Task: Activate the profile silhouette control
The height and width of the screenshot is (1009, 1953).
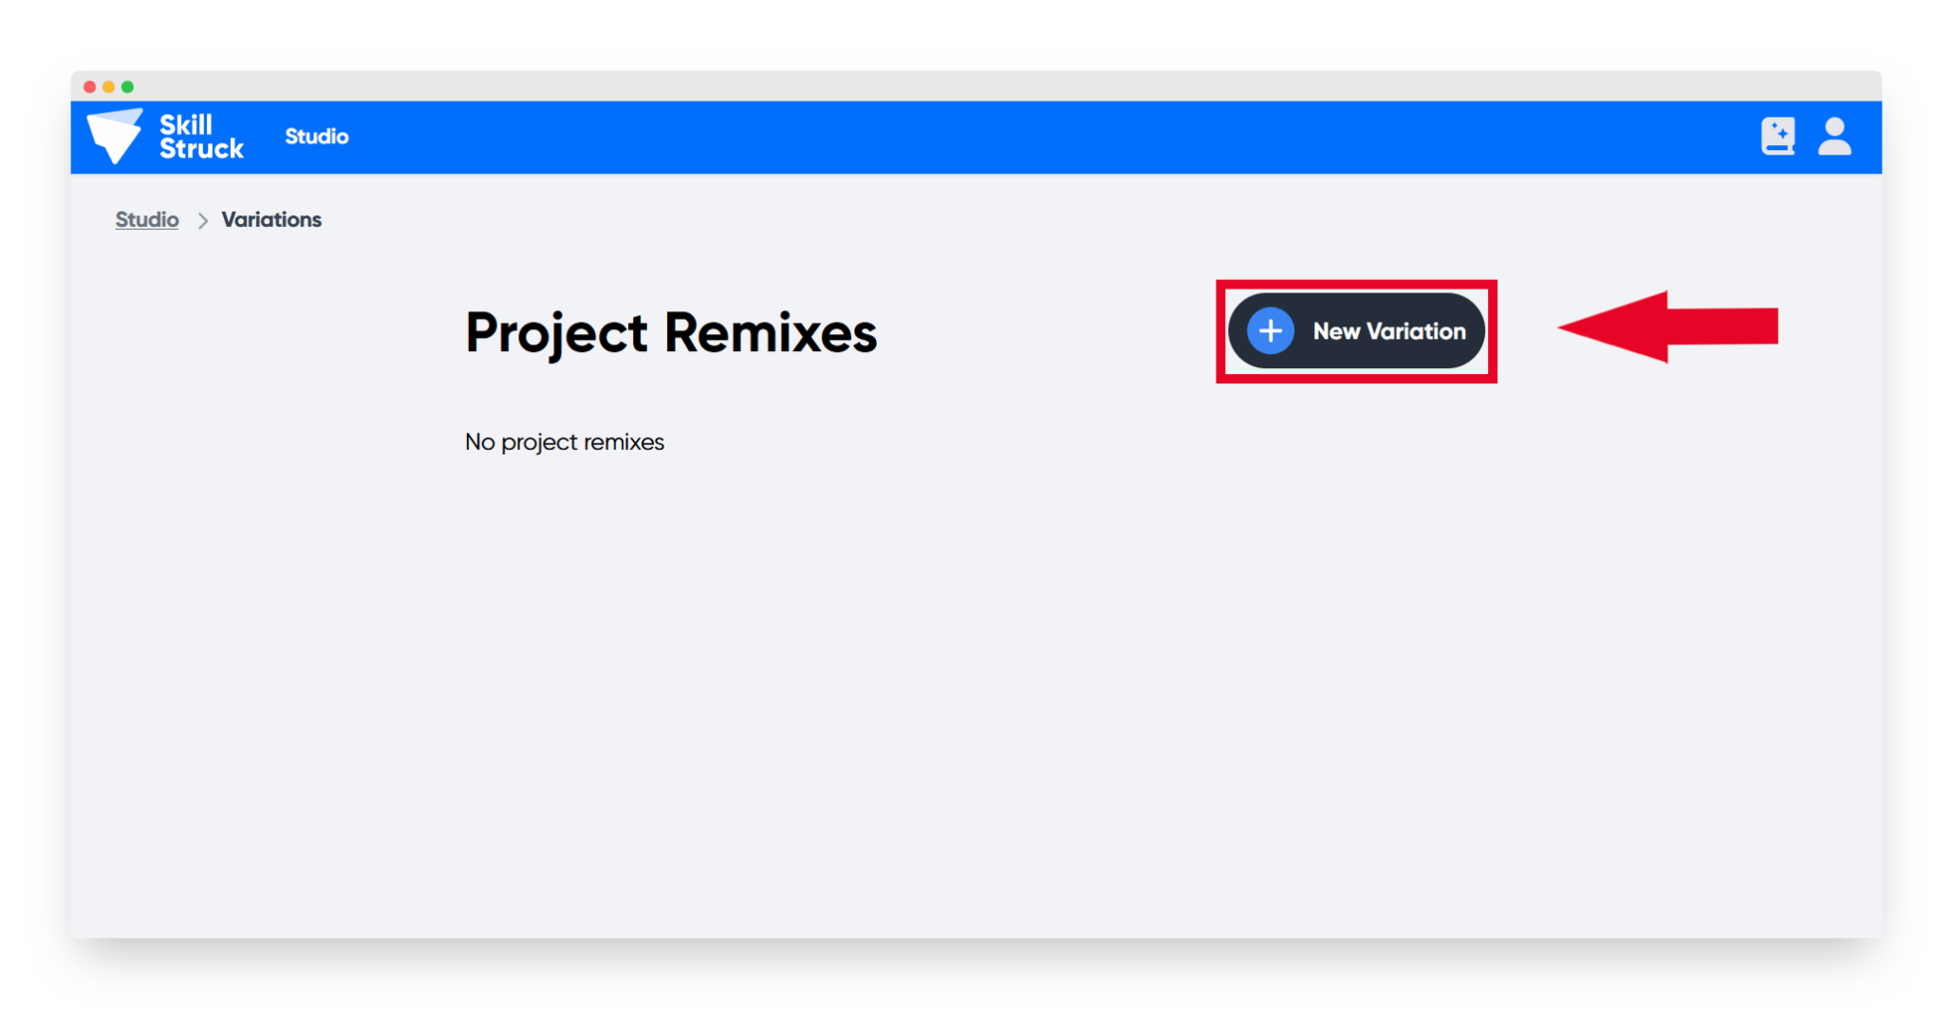Action: point(1836,136)
